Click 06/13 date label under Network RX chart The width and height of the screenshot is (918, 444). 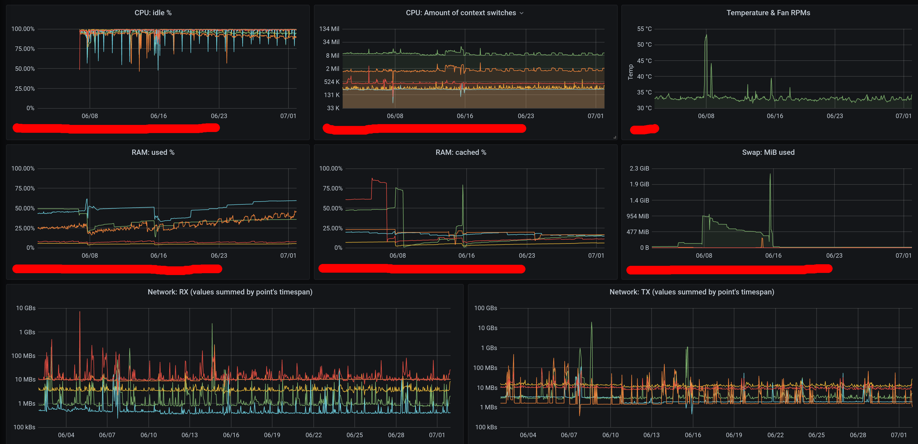190,435
